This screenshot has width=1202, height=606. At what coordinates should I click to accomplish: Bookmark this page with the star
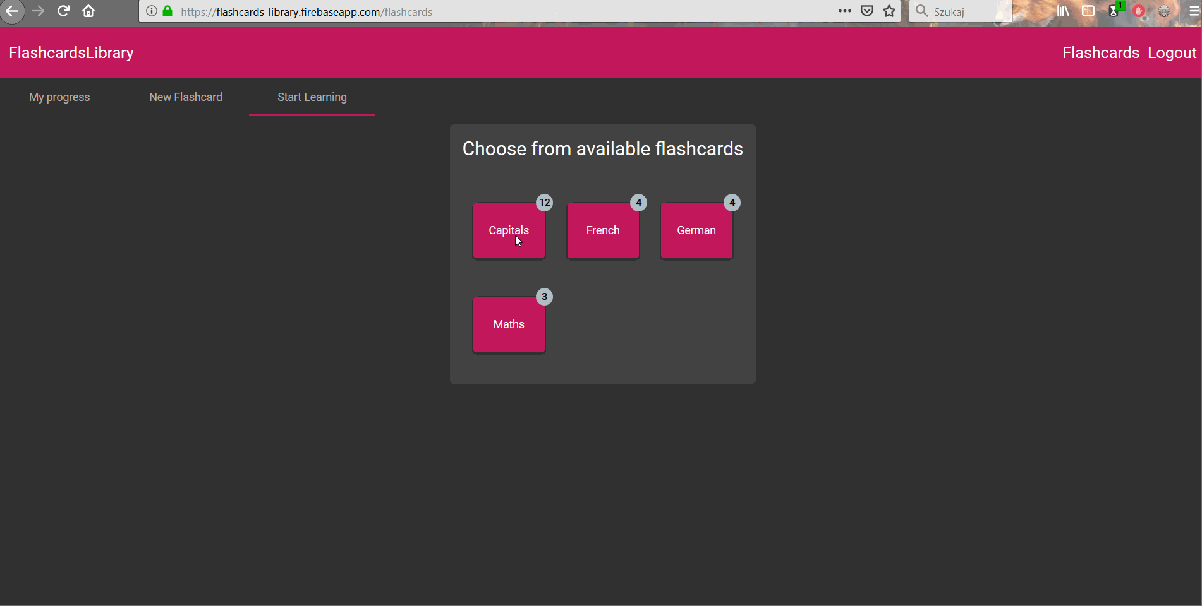(889, 11)
